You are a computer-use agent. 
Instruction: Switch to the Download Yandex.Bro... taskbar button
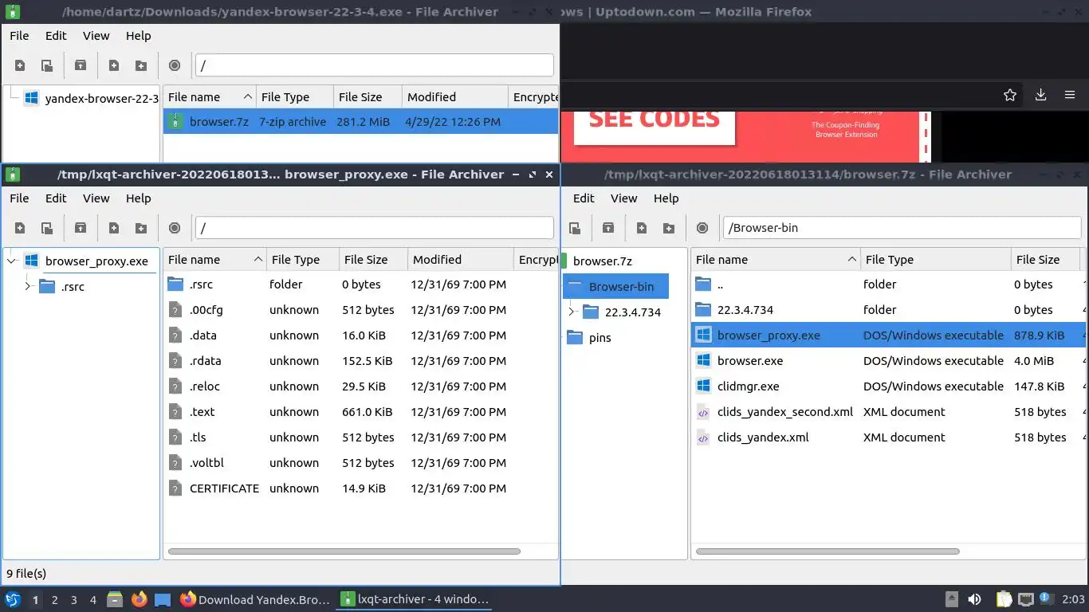(x=254, y=599)
